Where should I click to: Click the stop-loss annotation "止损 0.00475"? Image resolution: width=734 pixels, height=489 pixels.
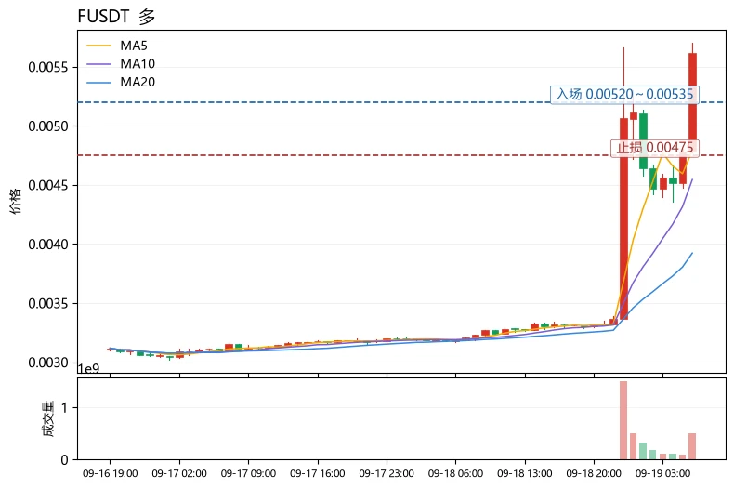[x=655, y=148]
